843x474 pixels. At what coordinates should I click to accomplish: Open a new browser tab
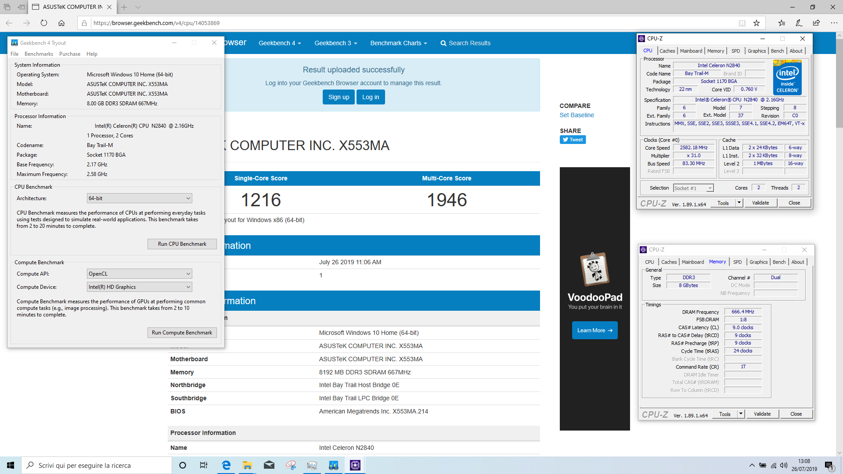point(124,7)
